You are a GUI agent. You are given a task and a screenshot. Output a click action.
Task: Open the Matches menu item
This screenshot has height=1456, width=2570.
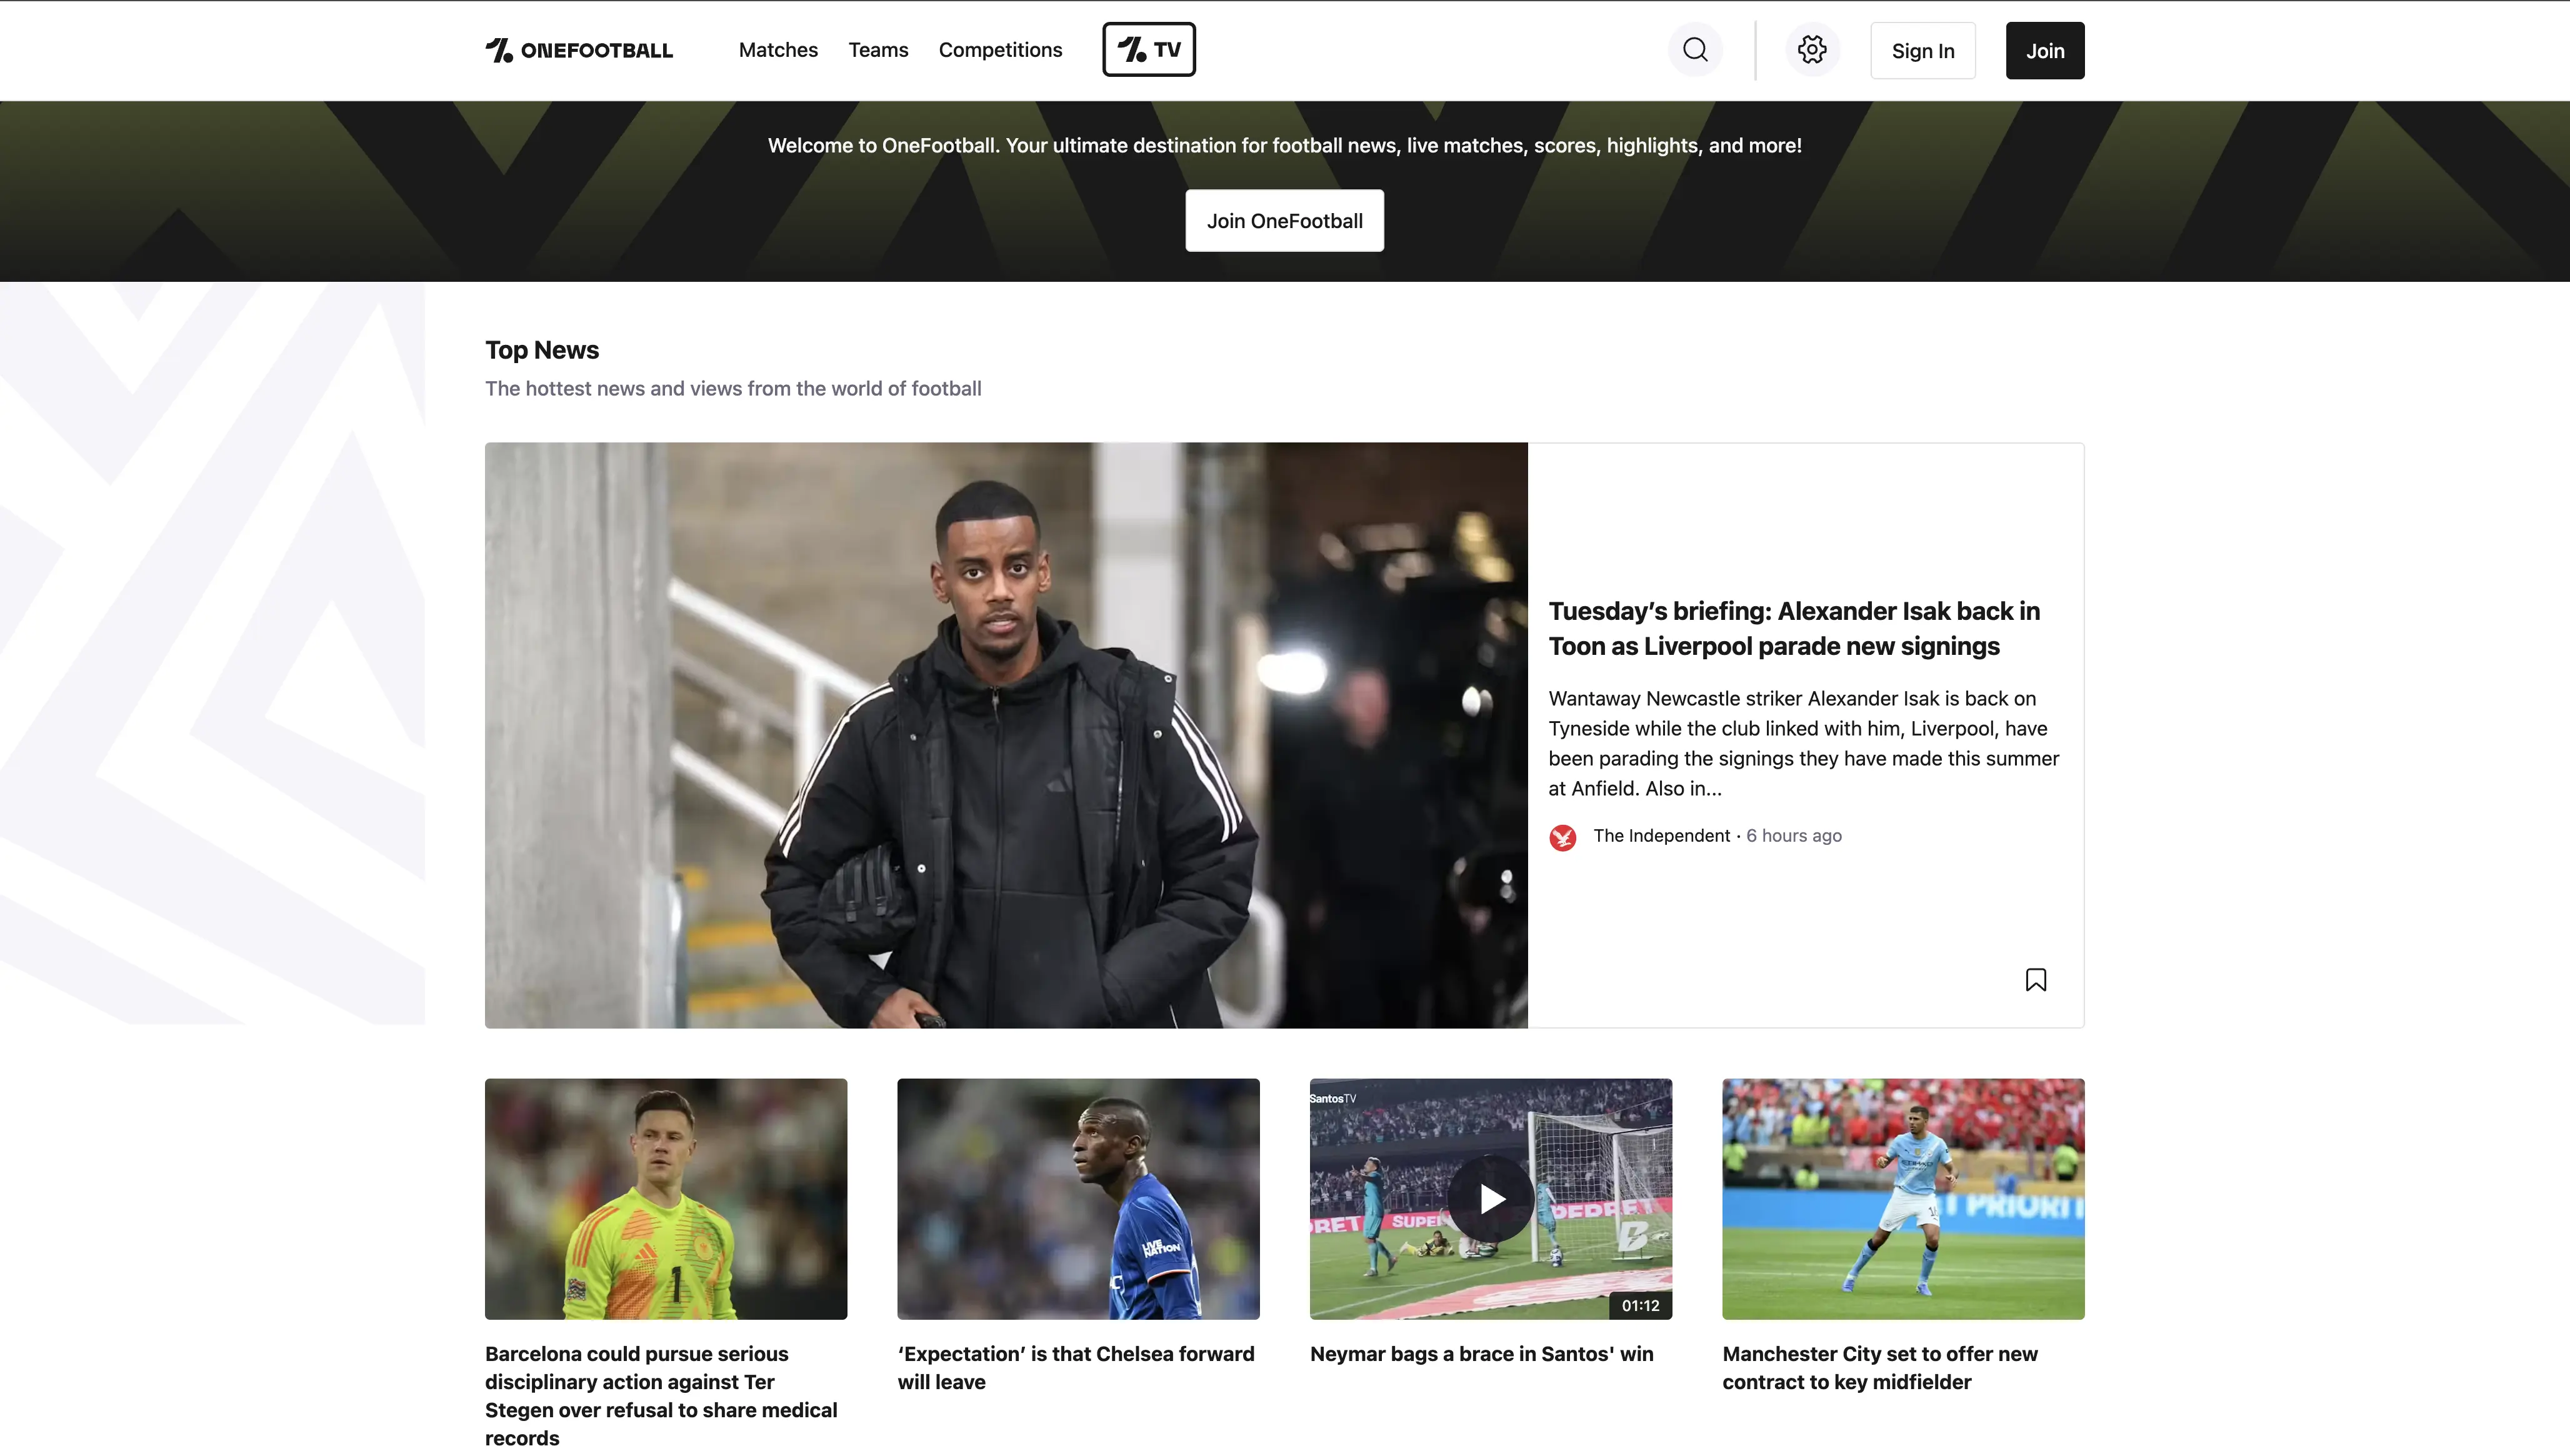coord(778,50)
